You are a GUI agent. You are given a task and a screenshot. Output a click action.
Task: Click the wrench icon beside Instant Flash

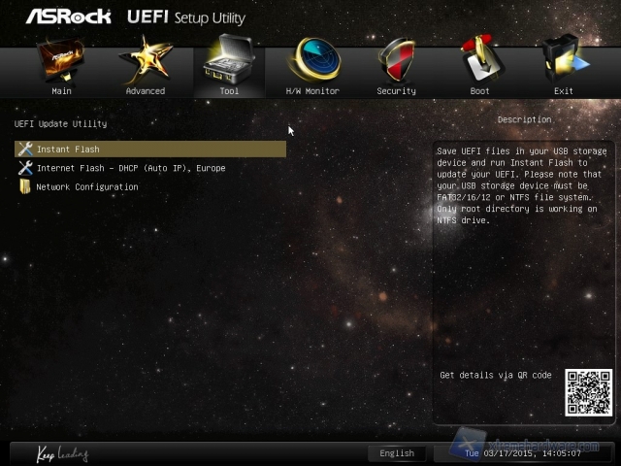pos(25,150)
